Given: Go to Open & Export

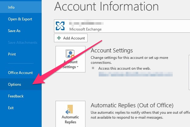Looking at the screenshot, I should click(20, 19).
